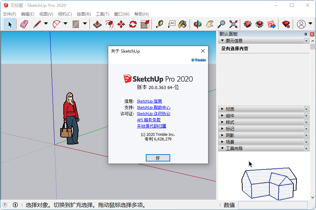Viewport: 316px width, 210px height.
Task: Select the Eraser tool
Action: coord(24,24)
